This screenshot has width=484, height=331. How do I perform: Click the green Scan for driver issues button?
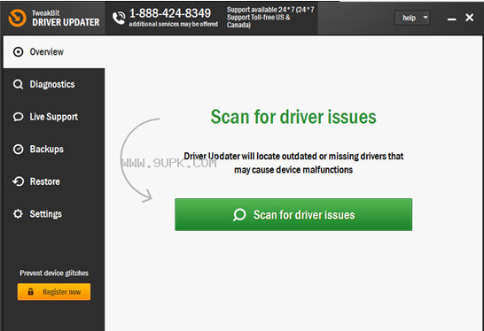(x=293, y=214)
